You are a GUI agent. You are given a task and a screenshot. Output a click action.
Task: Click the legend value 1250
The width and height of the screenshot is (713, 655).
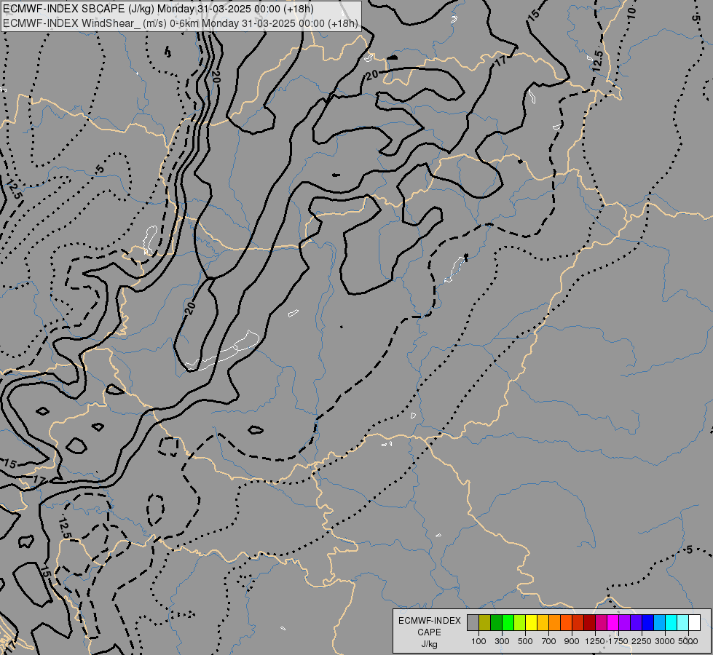pyautogui.click(x=595, y=641)
